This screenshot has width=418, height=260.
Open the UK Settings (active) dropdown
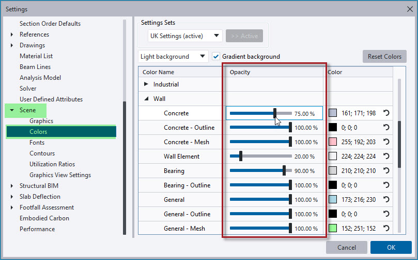(185, 36)
